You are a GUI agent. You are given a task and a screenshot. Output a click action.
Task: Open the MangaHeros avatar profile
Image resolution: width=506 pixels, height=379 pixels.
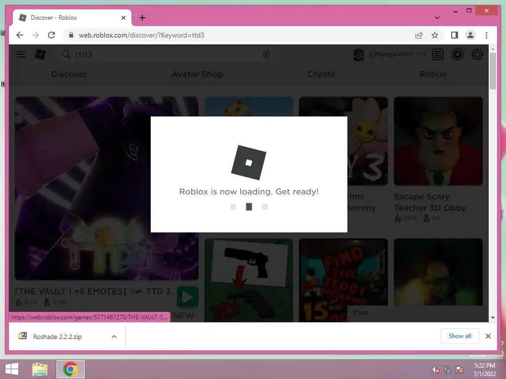[359, 54]
